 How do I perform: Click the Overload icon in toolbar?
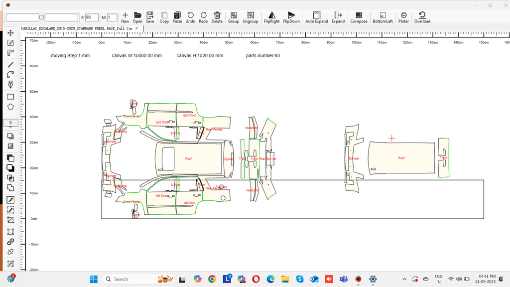point(422,17)
